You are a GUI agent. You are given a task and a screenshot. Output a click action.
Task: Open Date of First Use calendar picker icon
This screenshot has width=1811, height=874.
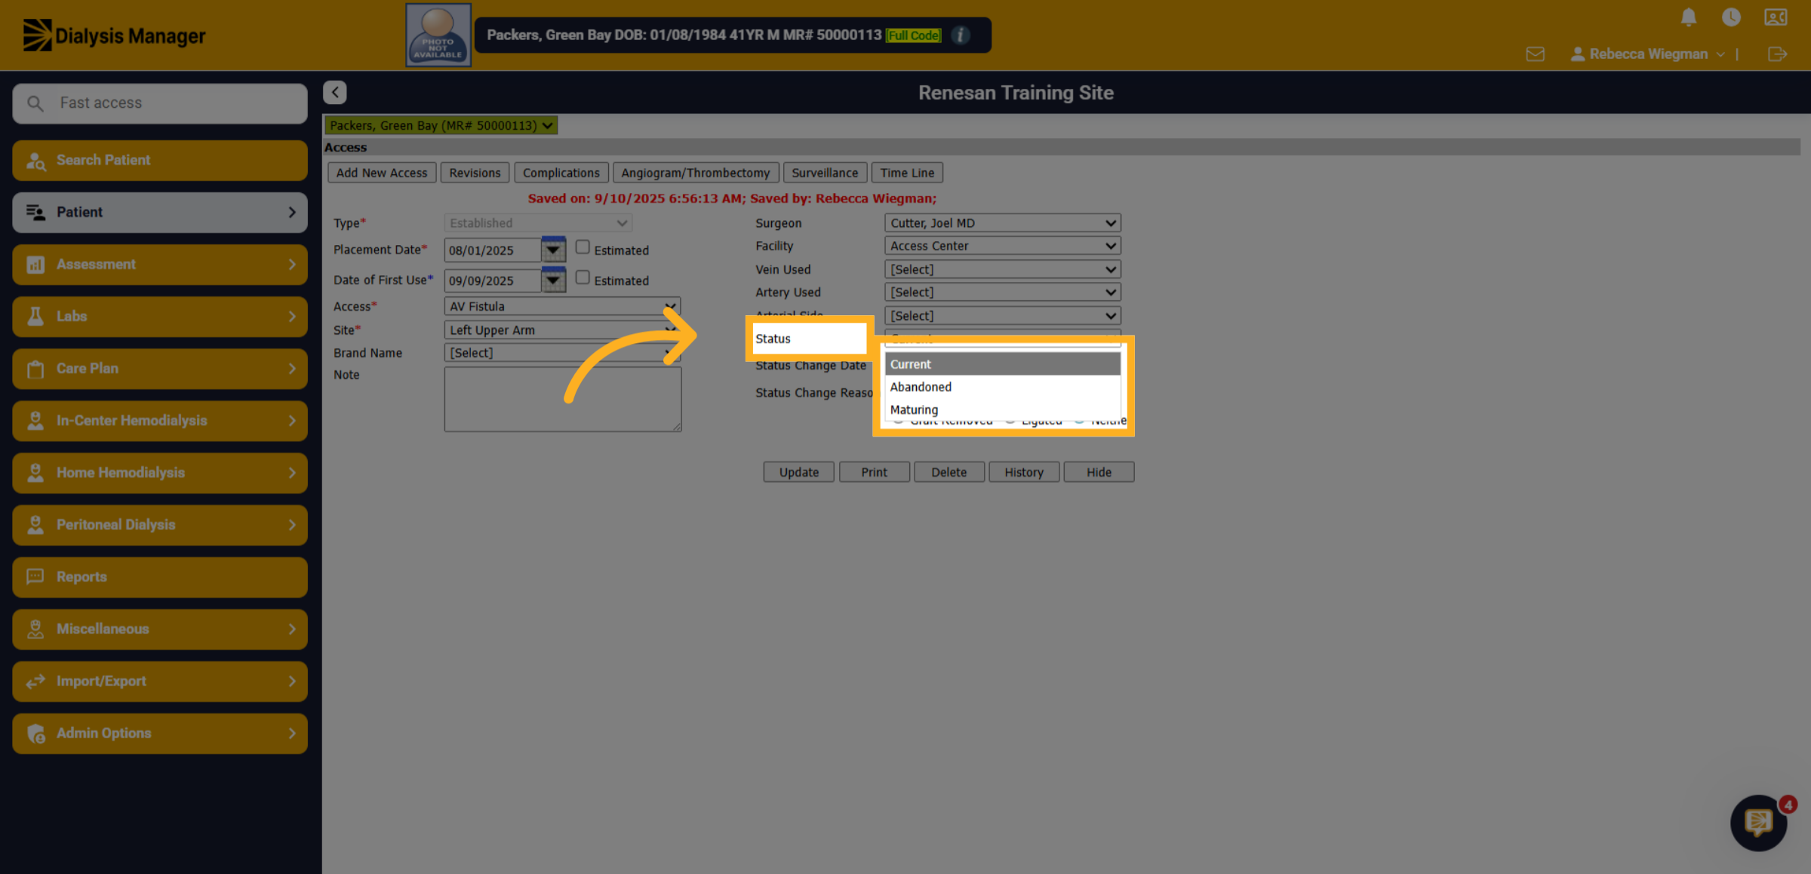coord(553,280)
